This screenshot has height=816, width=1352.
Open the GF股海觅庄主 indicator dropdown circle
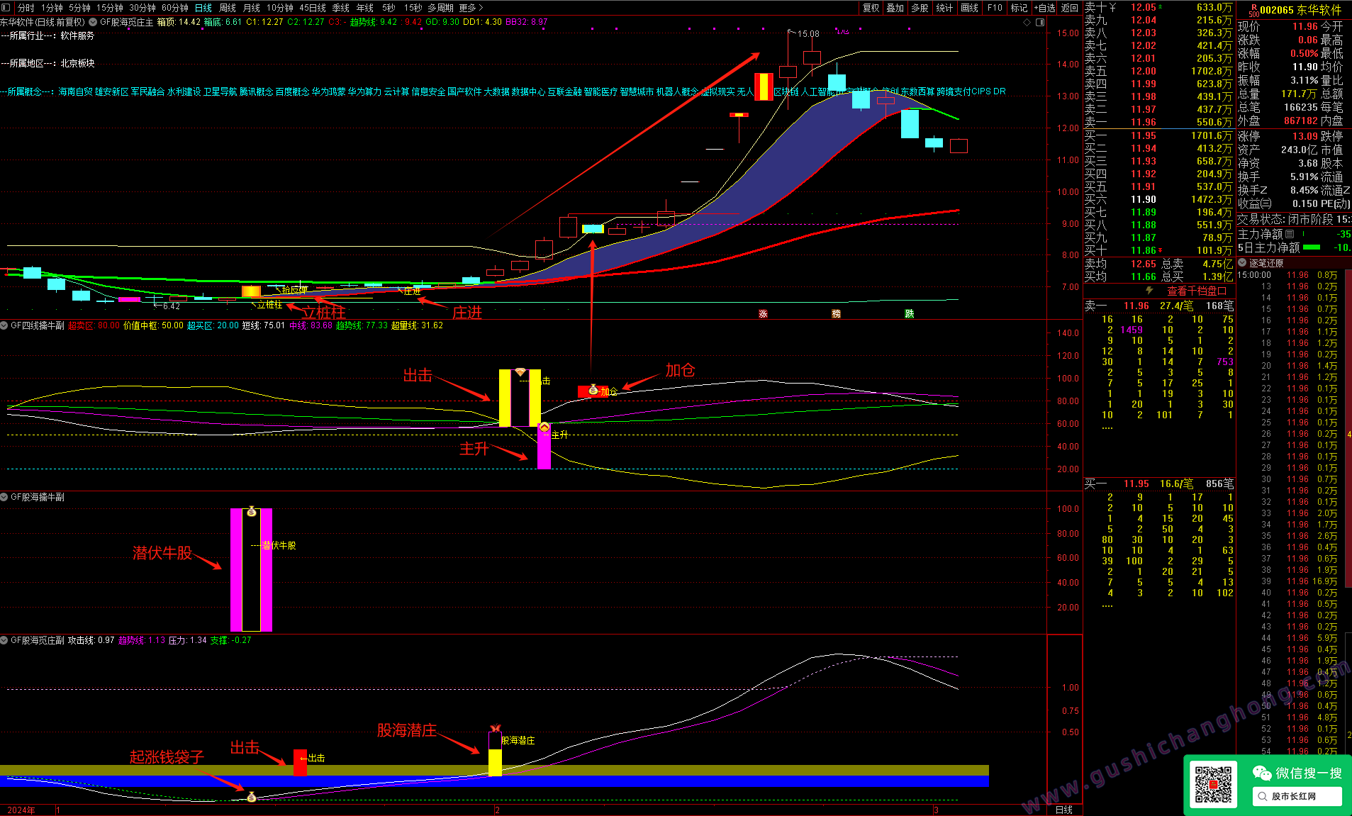(x=93, y=22)
